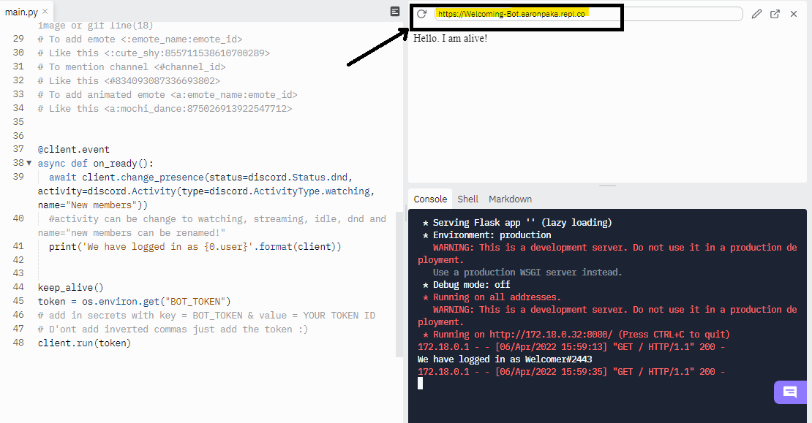Click the webview URL address field
The image size is (812, 423).
click(588, 14)
